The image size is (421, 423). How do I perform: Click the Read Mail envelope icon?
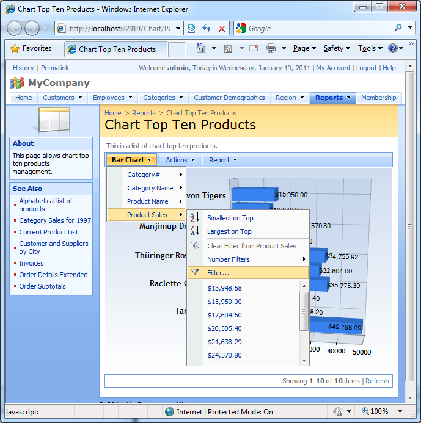tap(253, 49)
